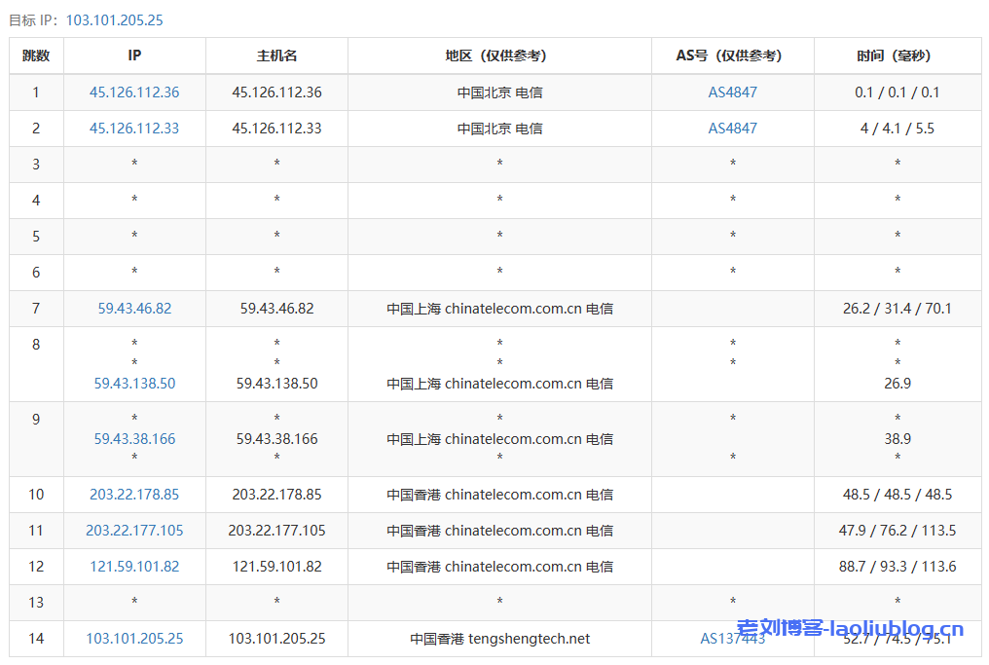Click hop 2 IP link 45.126.112.33
The height and width of the screenshot is (665, 989).
[x=133, y=128]
